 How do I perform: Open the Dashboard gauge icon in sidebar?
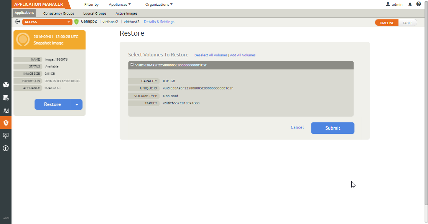[x=6, y=85]
